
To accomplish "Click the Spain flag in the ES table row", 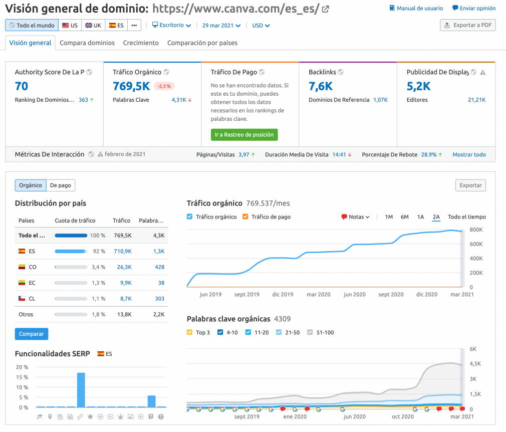I will pos(22,251).
